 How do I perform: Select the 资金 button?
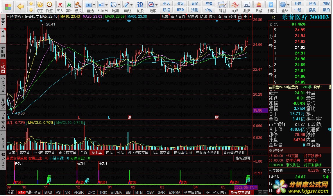click(180, 3)
